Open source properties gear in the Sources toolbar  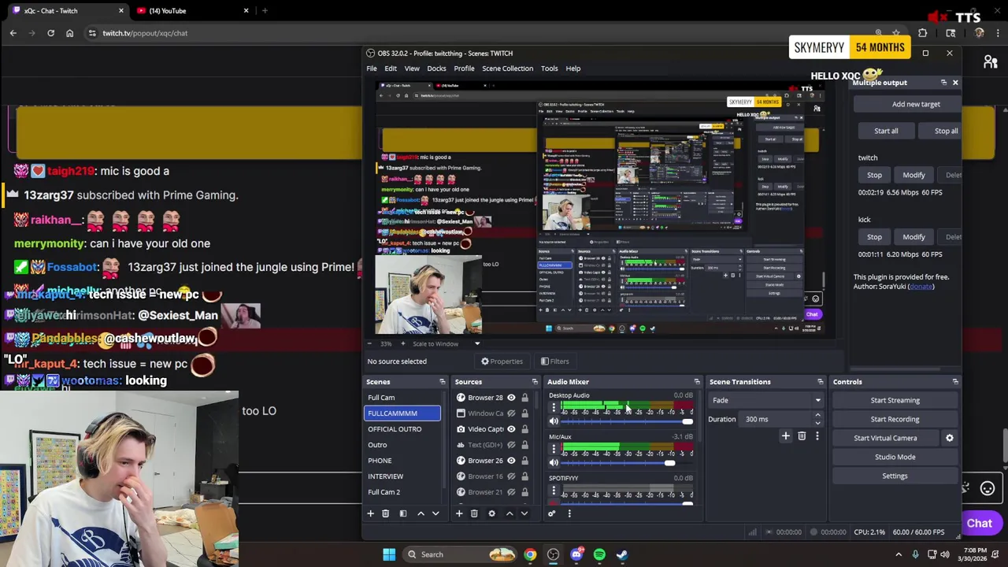(491, 513)
